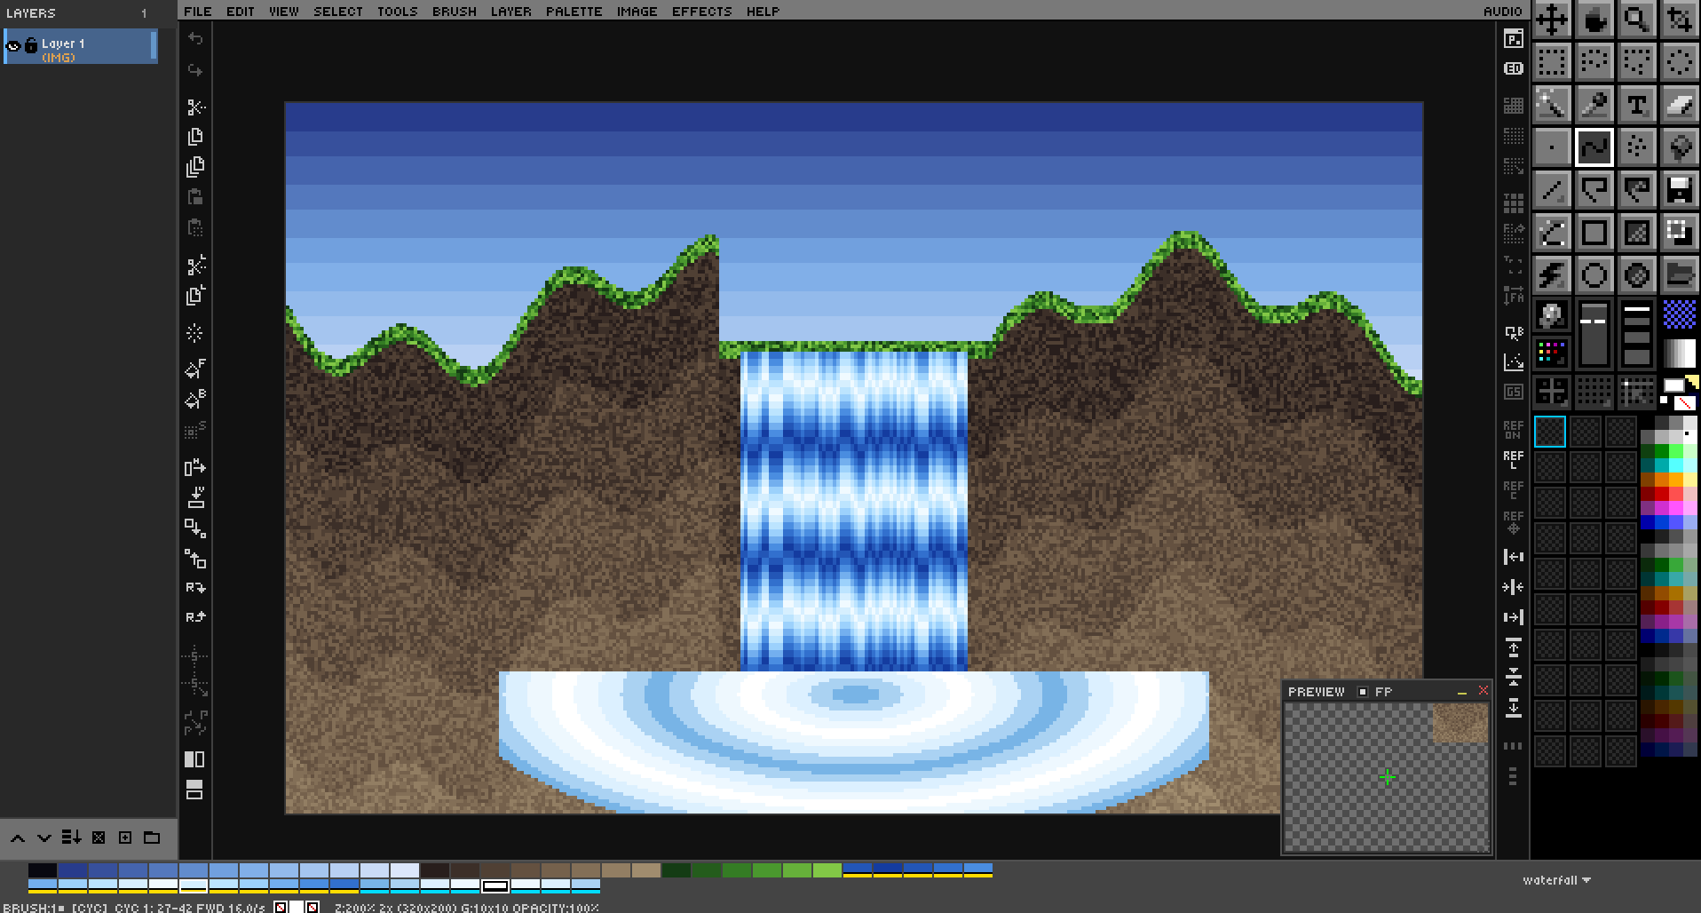Select the magic wand tool
Viewport: 1701px width, 913px height.
(1551, 104)
